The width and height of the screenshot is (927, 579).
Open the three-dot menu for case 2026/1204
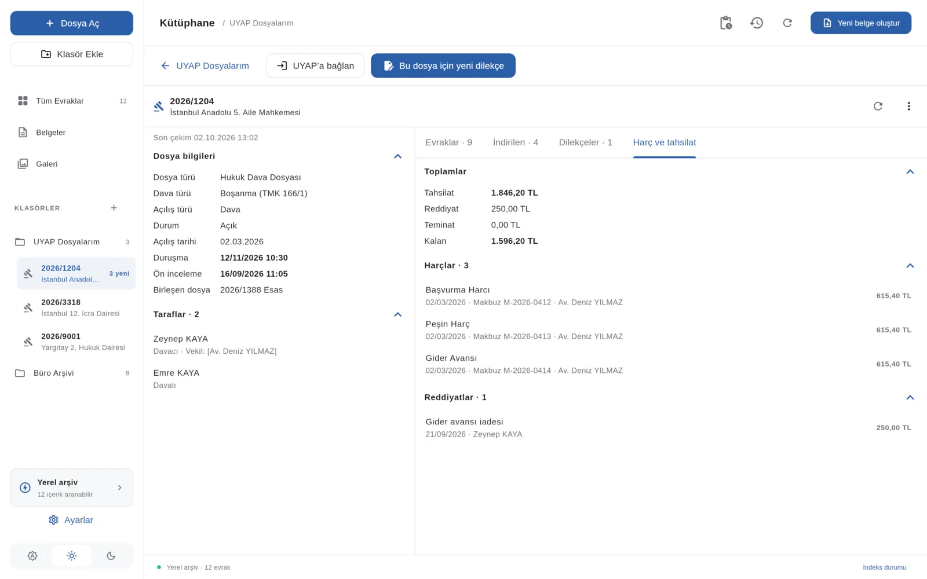[x=908, y=106]
